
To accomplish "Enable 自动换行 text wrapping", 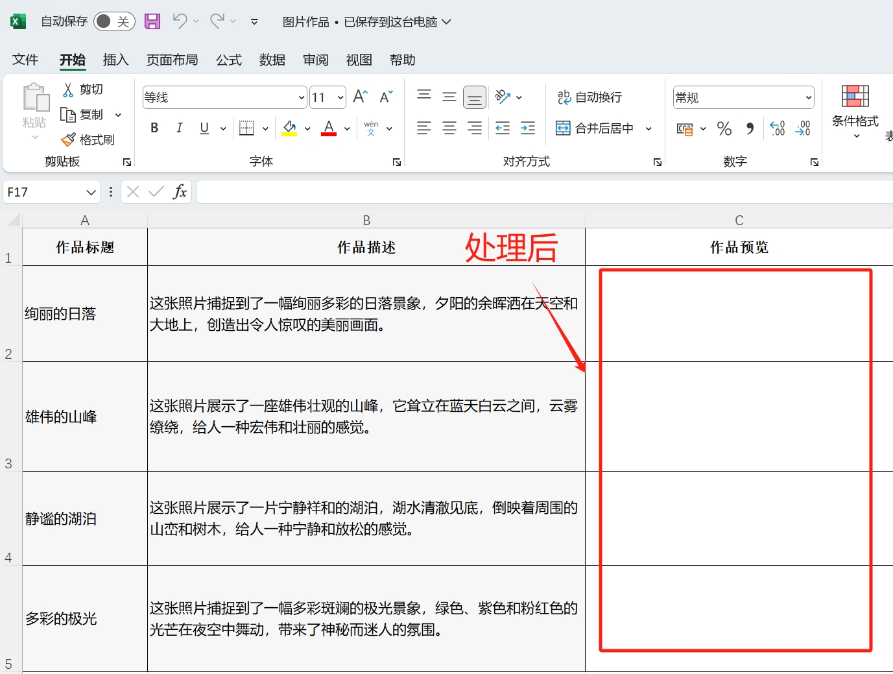I will (x=589, y=97).
